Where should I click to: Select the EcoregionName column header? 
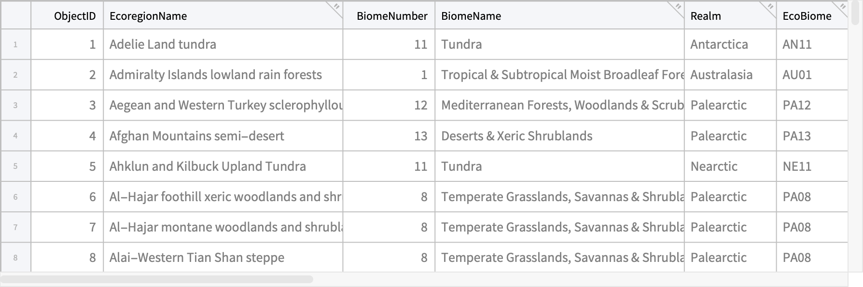point(223,16)
